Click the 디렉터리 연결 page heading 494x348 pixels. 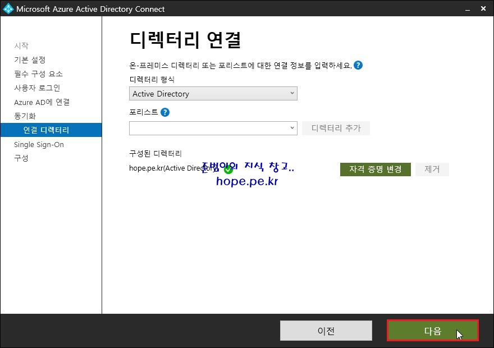(x=185, y=40)
